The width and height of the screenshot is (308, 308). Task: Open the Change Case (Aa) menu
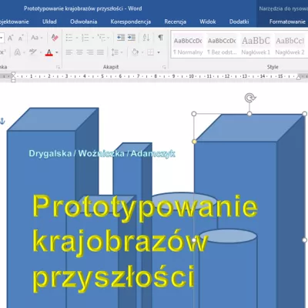(x=36, y=38)
